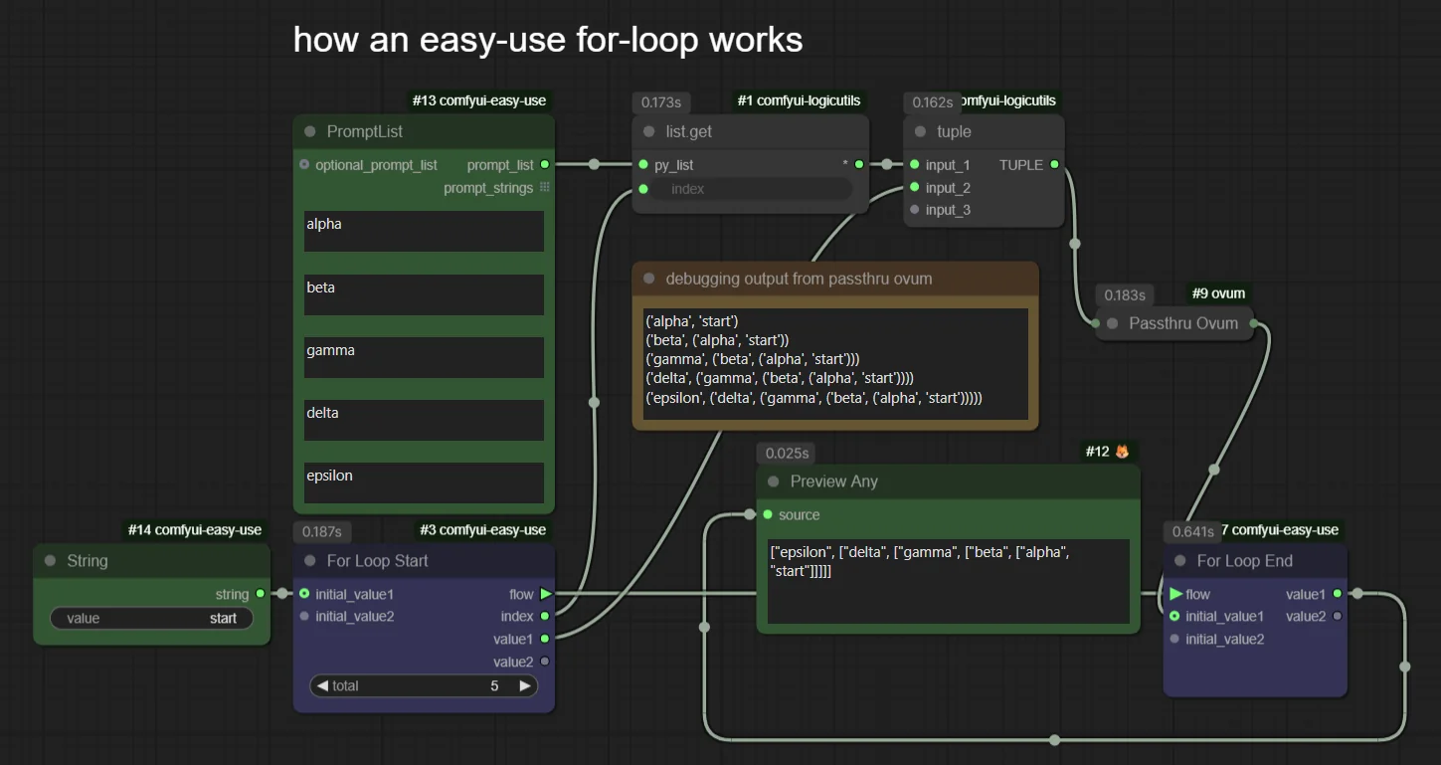Click the flow arrow output on For Loop Start

(545, 594)
